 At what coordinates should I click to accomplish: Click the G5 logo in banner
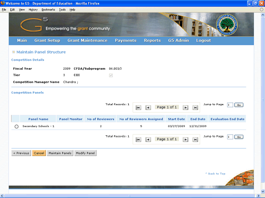pos(34,25)
